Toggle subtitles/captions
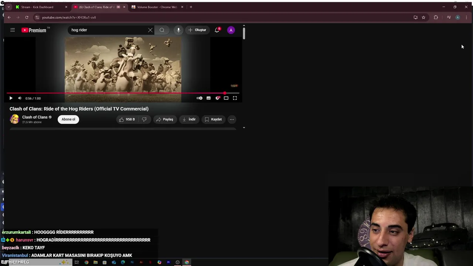Image resolution: width=473 pixels, height=266 pixels. click(x=208, y=98)
